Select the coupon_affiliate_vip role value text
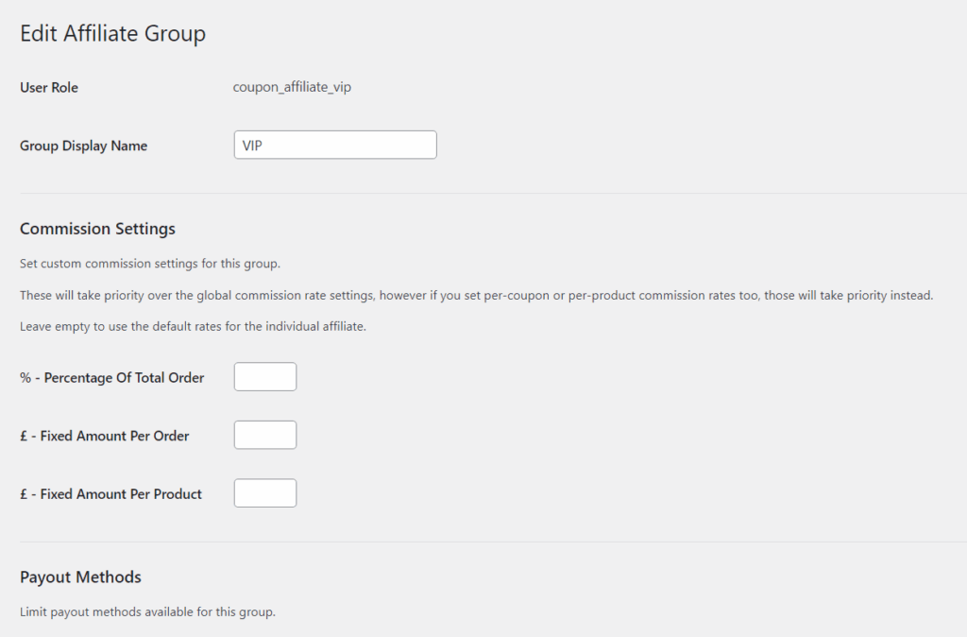 tap(292, 87)
